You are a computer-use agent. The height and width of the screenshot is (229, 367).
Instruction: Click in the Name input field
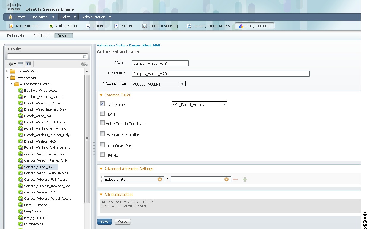[x=160, y=63]
